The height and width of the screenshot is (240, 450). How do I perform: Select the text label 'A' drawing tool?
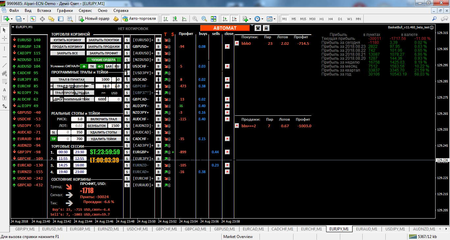[4, 90]
